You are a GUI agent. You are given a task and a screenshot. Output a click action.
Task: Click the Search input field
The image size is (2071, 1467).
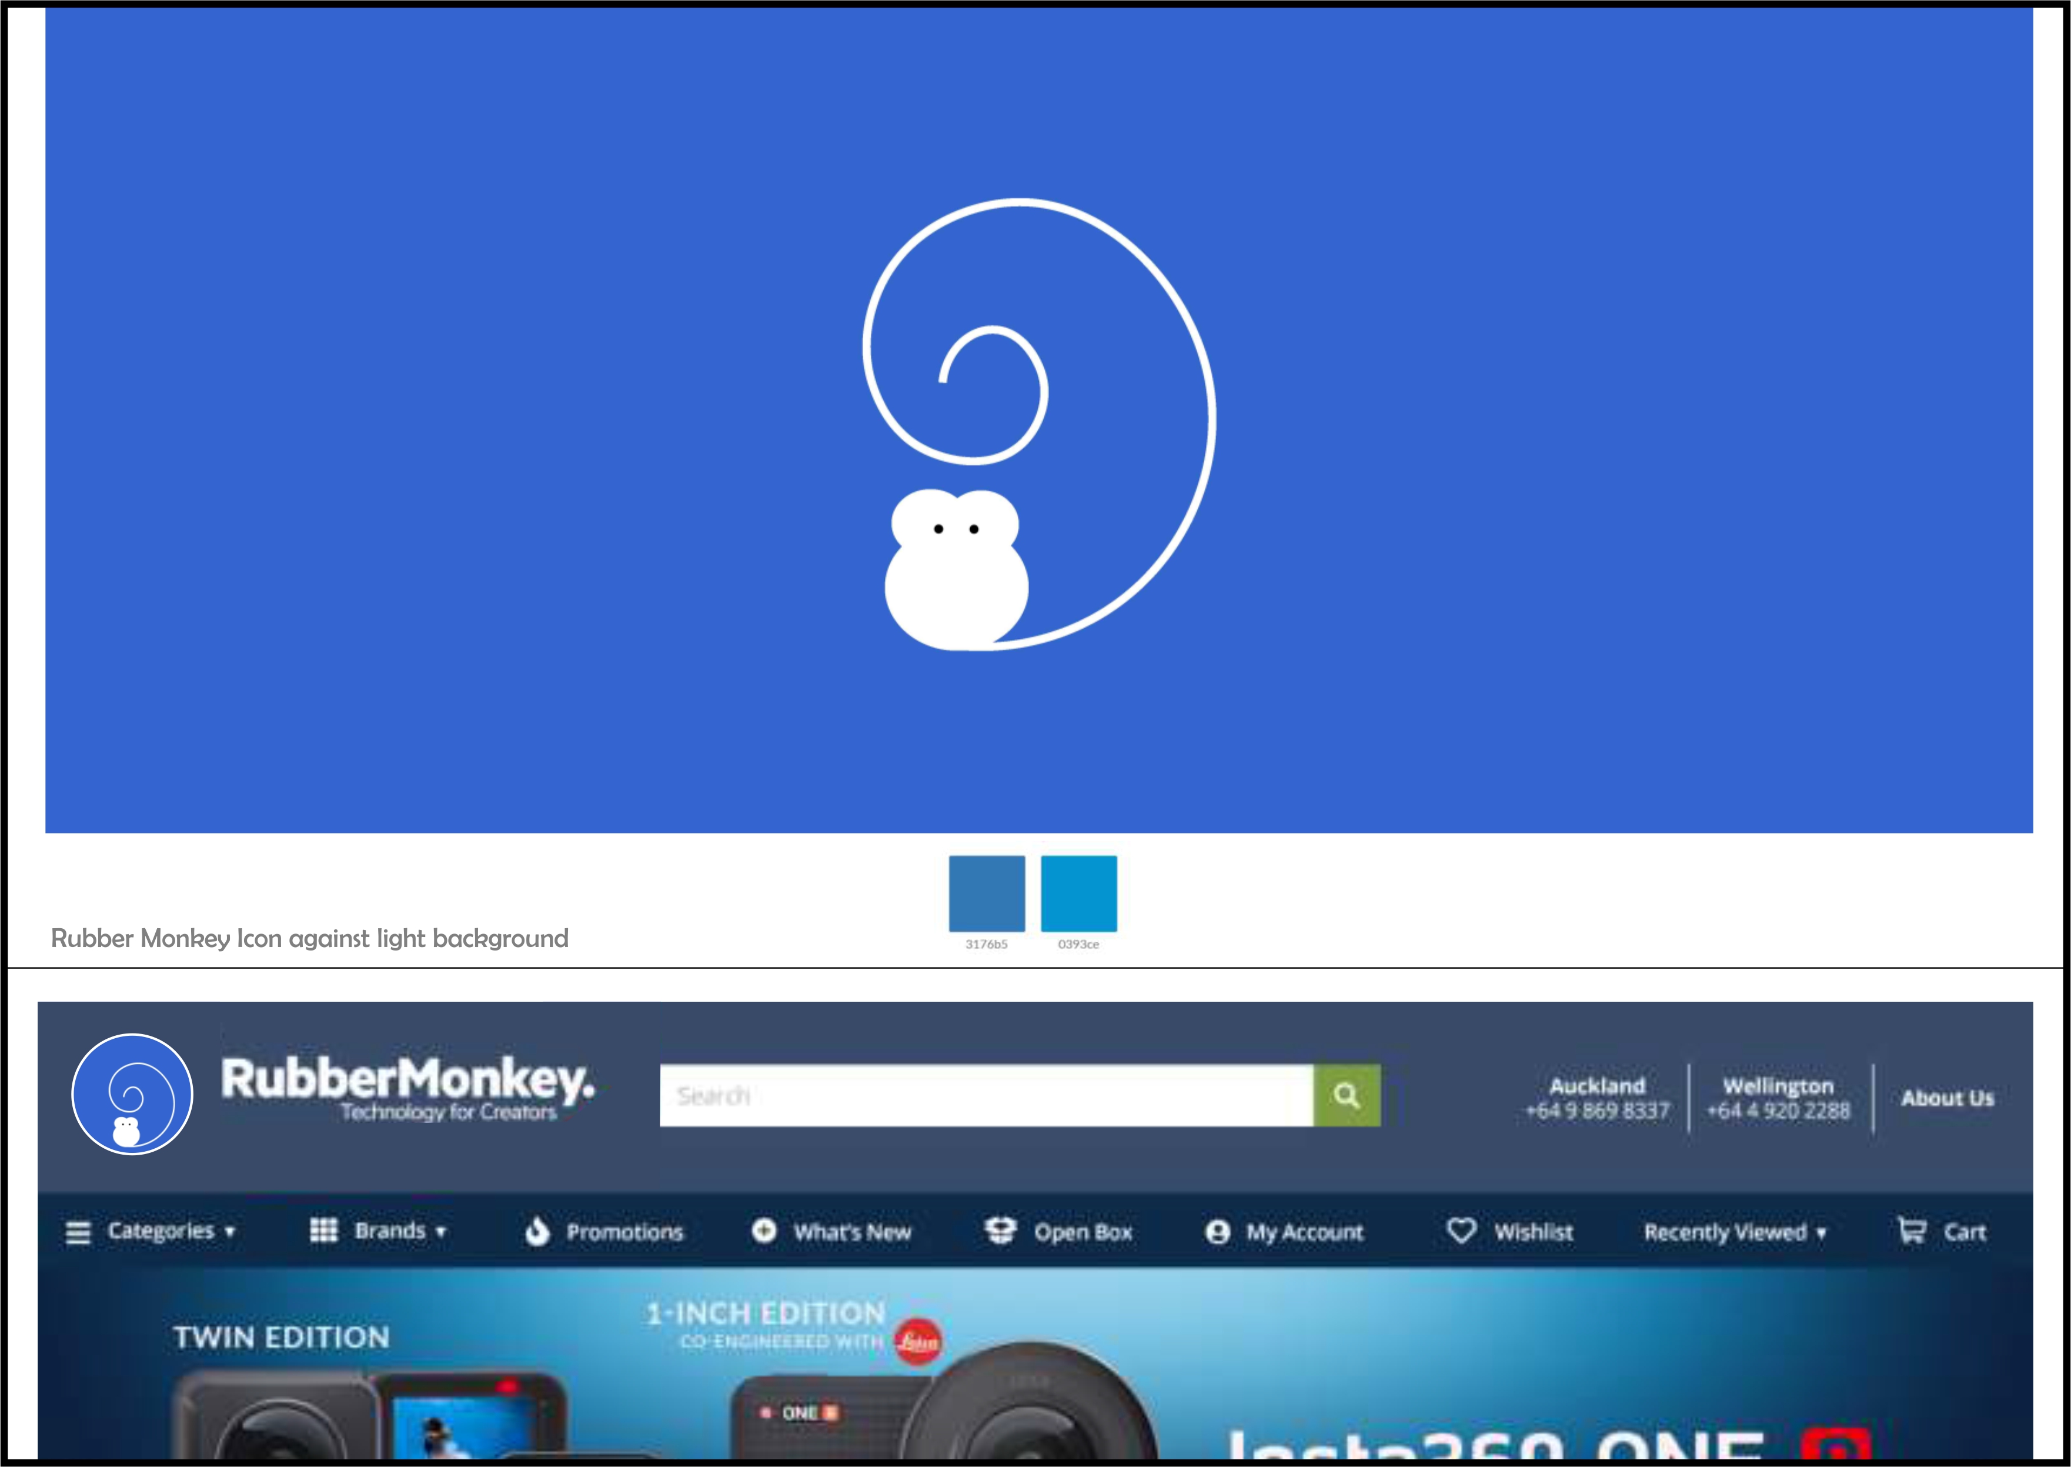[986, 1096]
